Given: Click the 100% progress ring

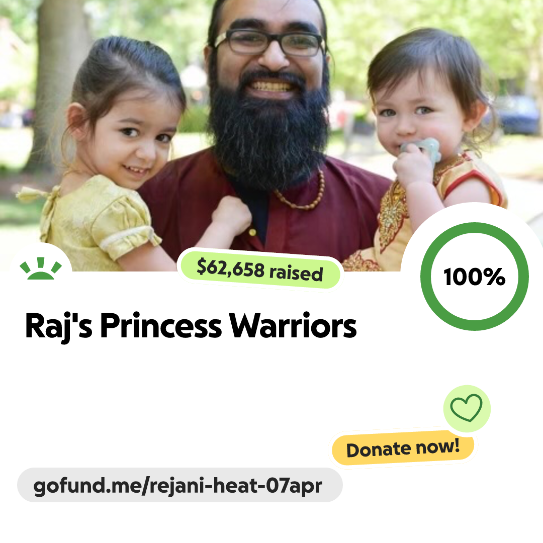Looking at the screenshot, I should tap(475, 277).
